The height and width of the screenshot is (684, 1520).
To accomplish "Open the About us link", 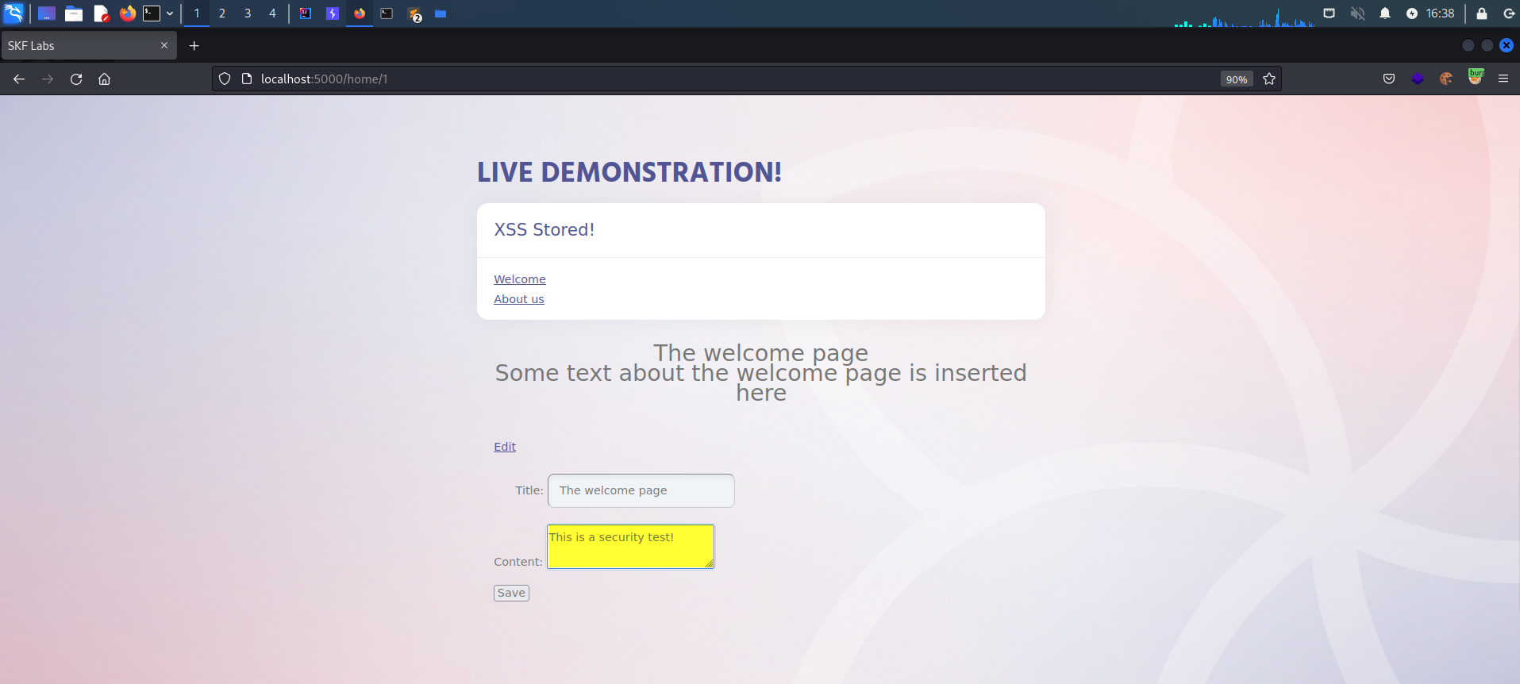I will coord(519,299).
